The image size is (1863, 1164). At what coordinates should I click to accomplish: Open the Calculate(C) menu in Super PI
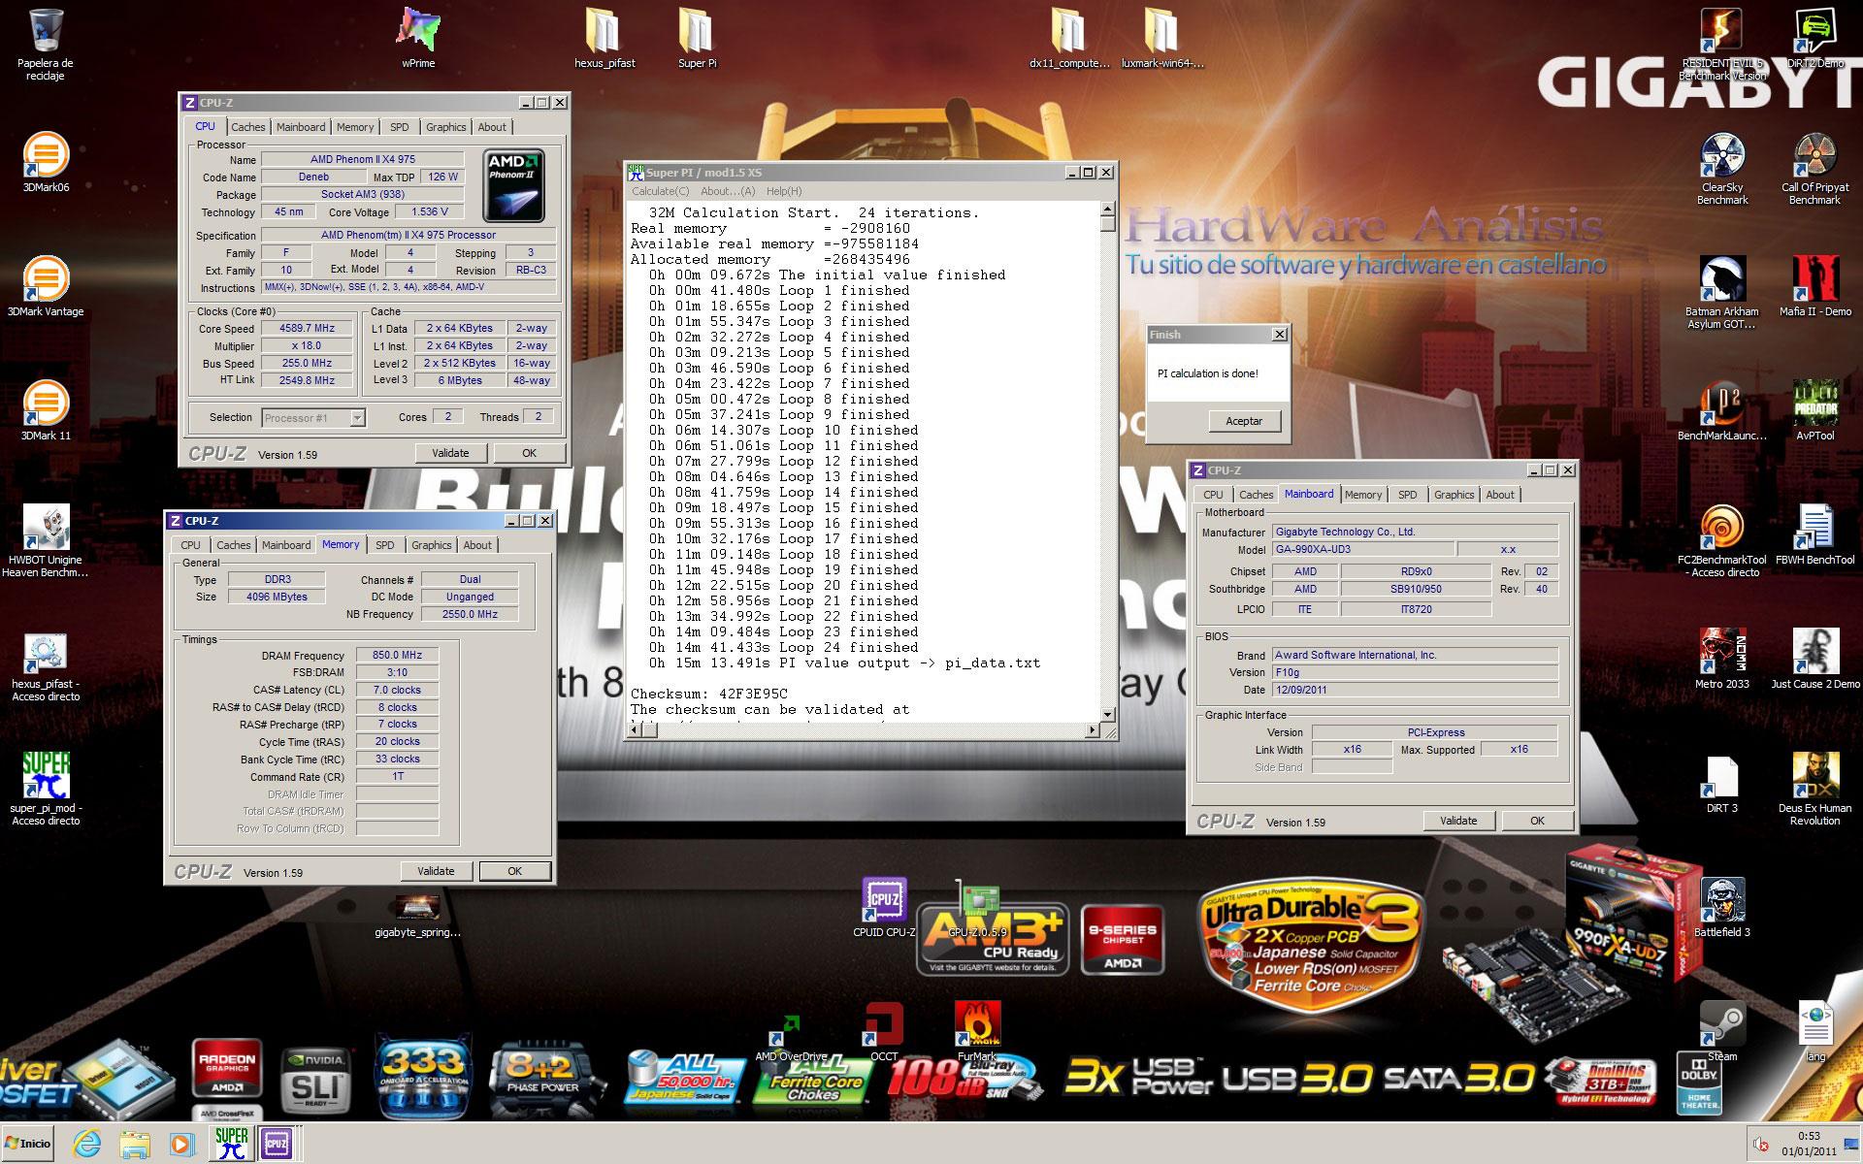coord(660,191)
